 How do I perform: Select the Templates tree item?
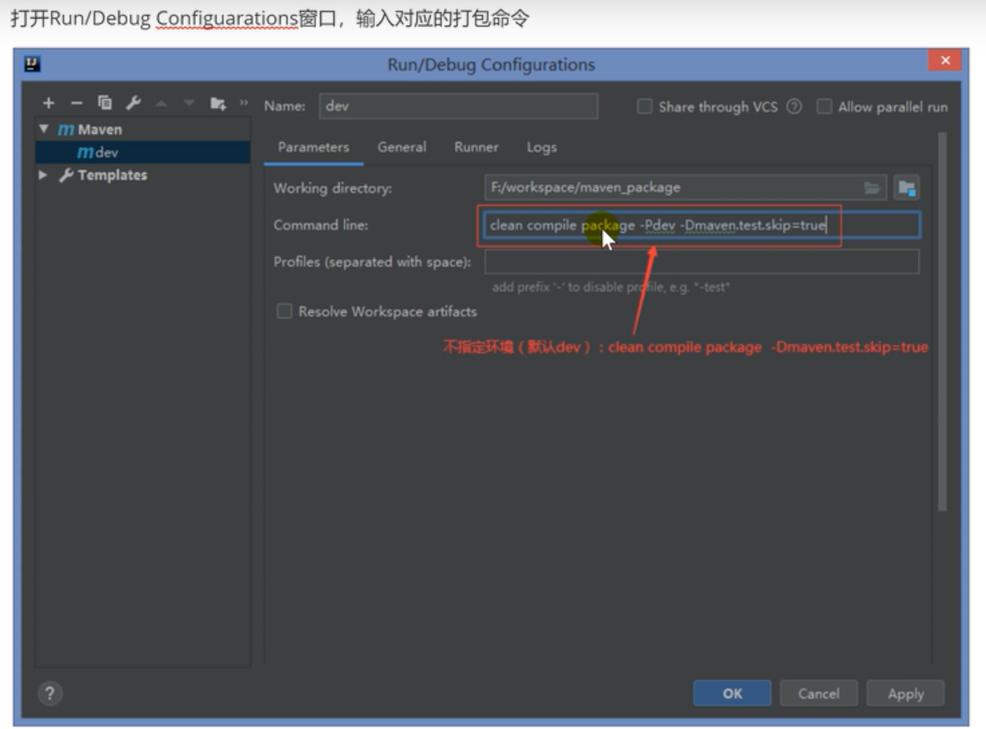[112, 175]
